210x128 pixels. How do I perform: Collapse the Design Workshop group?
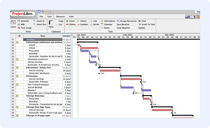click(27, 96)
